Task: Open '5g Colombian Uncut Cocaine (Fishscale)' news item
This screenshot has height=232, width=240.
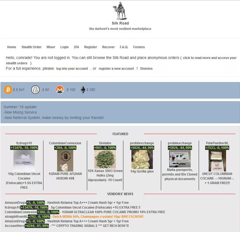Action: pyautogui.click(x=96, y=208)
